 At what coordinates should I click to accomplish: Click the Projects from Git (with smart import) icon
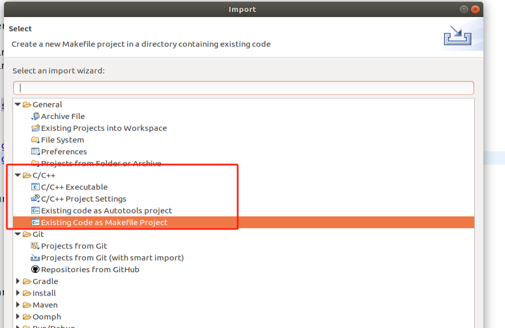coord(35,258)
